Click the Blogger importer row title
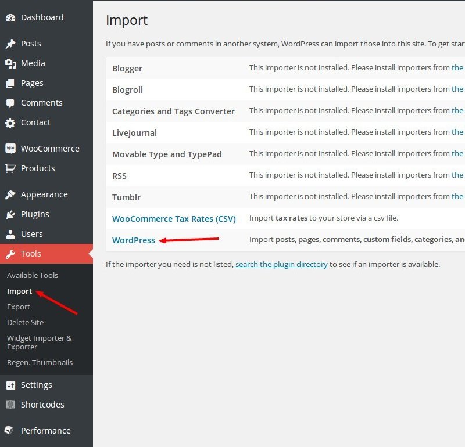 (127, 69)
